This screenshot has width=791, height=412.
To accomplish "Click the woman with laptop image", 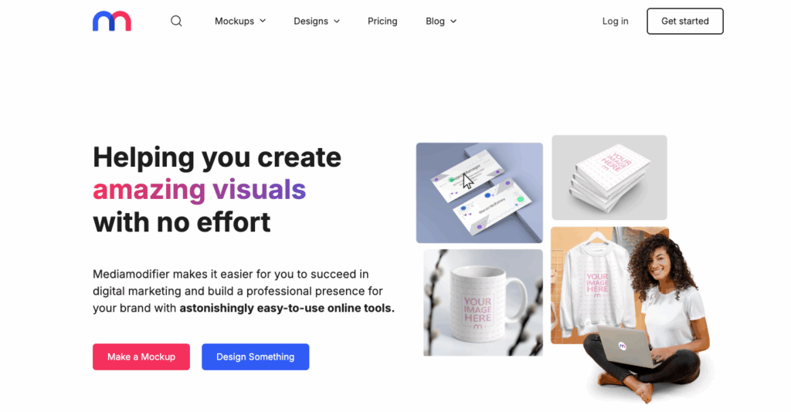I will [650, 315].
